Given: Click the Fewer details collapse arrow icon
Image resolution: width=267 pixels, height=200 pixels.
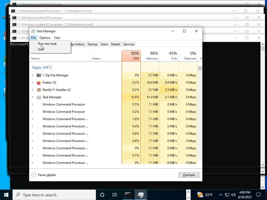Looking at the screenshot, I should (34, 175).
